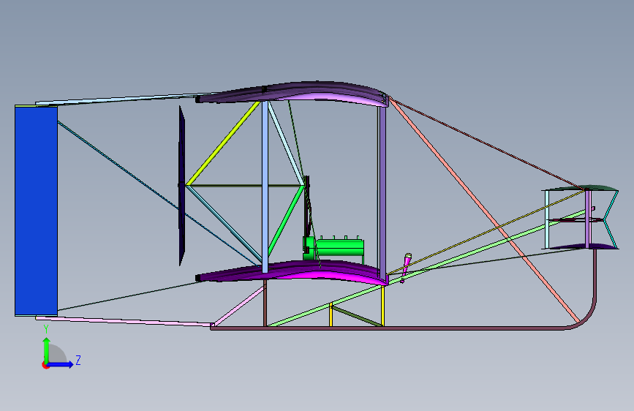634x411 pixels.
Task: Select the blue Z axis arrow of the triad
Action: (x=61, y=364)
